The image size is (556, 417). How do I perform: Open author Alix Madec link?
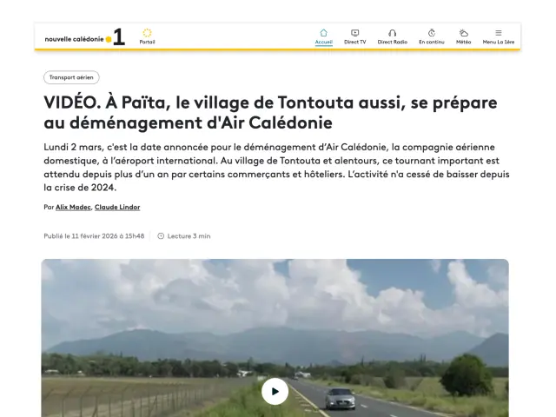coord(73,207)
